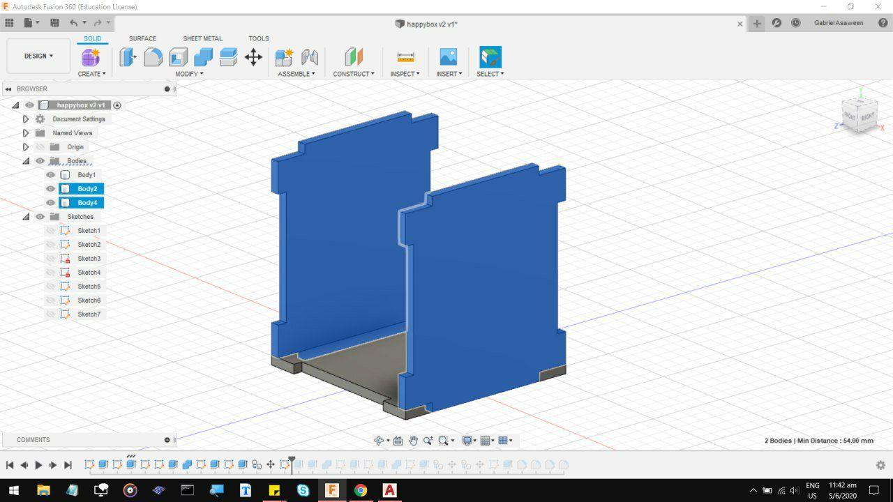This screenshot has height=502, width=893.
Task: Select the Combine tool
Action: point(203,57)
